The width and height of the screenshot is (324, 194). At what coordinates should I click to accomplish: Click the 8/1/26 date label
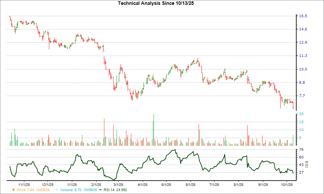238,185
